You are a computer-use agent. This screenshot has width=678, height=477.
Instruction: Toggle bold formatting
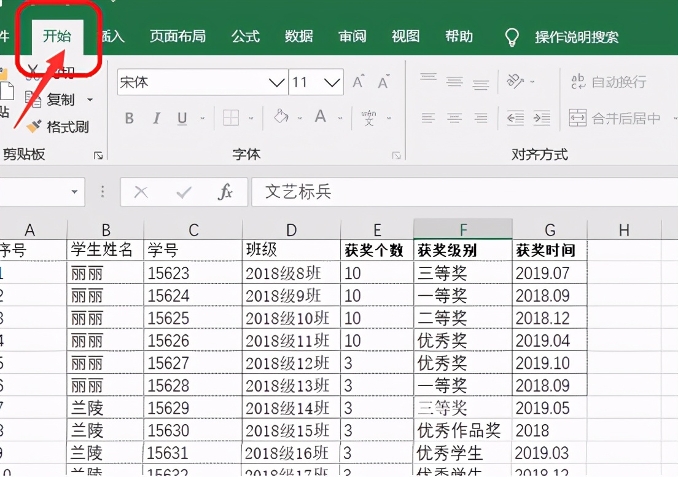click(x=129, y=118)
